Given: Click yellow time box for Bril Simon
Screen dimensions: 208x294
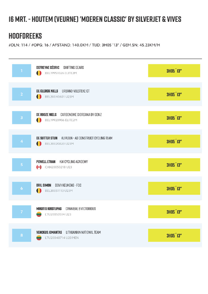Looking at the screenshot, I should click(x=174, y=188).
